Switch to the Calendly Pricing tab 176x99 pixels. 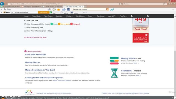pyautogui.click(x=53, y=7)
